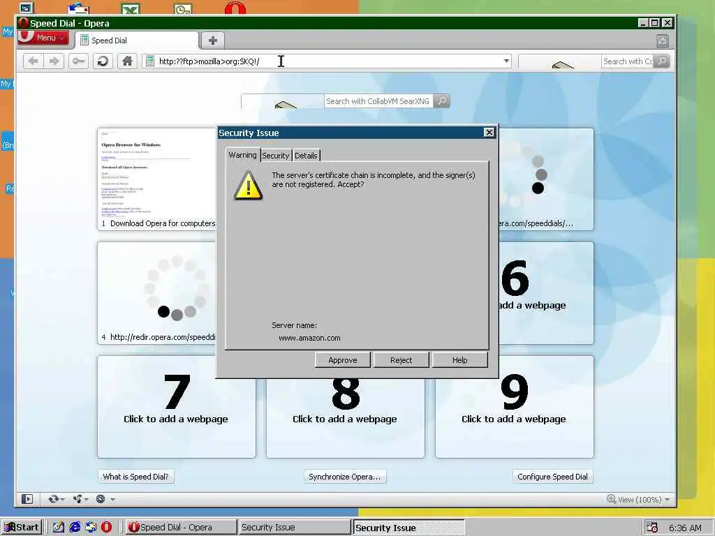Screen dimensions: 715x536
Task: Switch to the Warning tab in dialog
Action: coord(242,155)
